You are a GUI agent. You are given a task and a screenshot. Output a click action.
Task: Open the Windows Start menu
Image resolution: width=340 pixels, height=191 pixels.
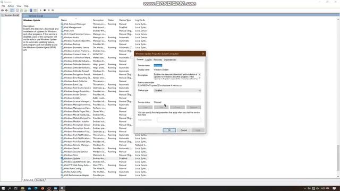click(3, 188)
